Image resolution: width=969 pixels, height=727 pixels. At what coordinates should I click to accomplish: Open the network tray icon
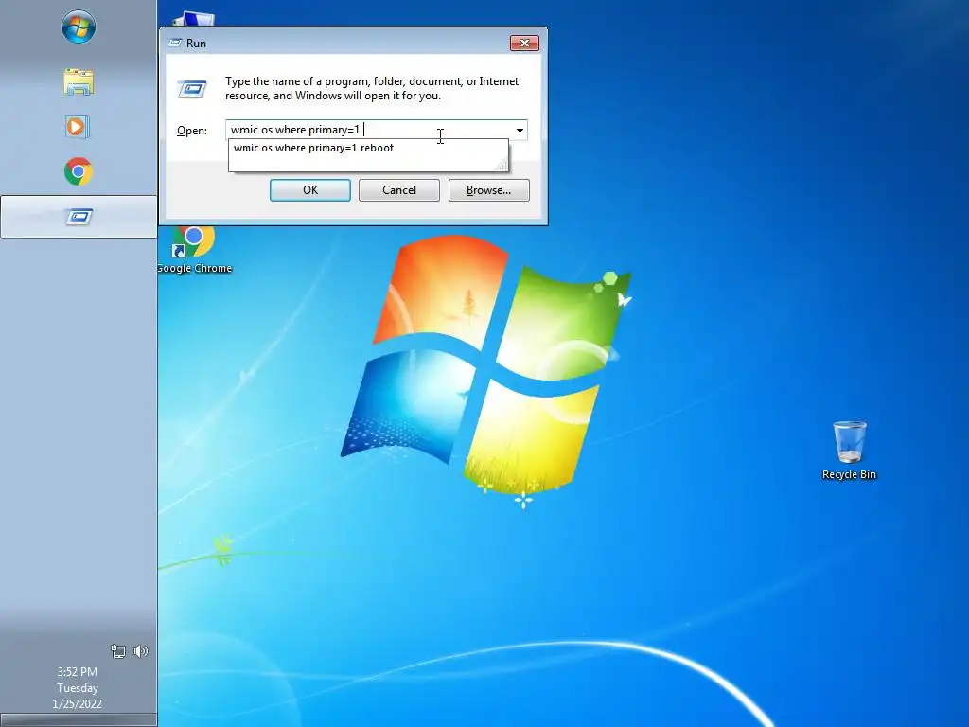tap(117, 651)
